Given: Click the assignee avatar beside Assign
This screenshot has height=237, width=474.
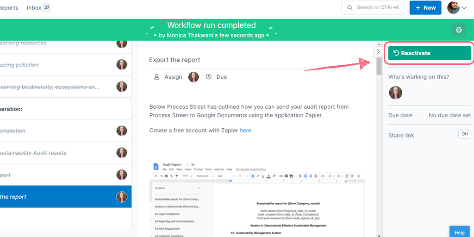Looking at the screenshot, I should click(193, 77).
